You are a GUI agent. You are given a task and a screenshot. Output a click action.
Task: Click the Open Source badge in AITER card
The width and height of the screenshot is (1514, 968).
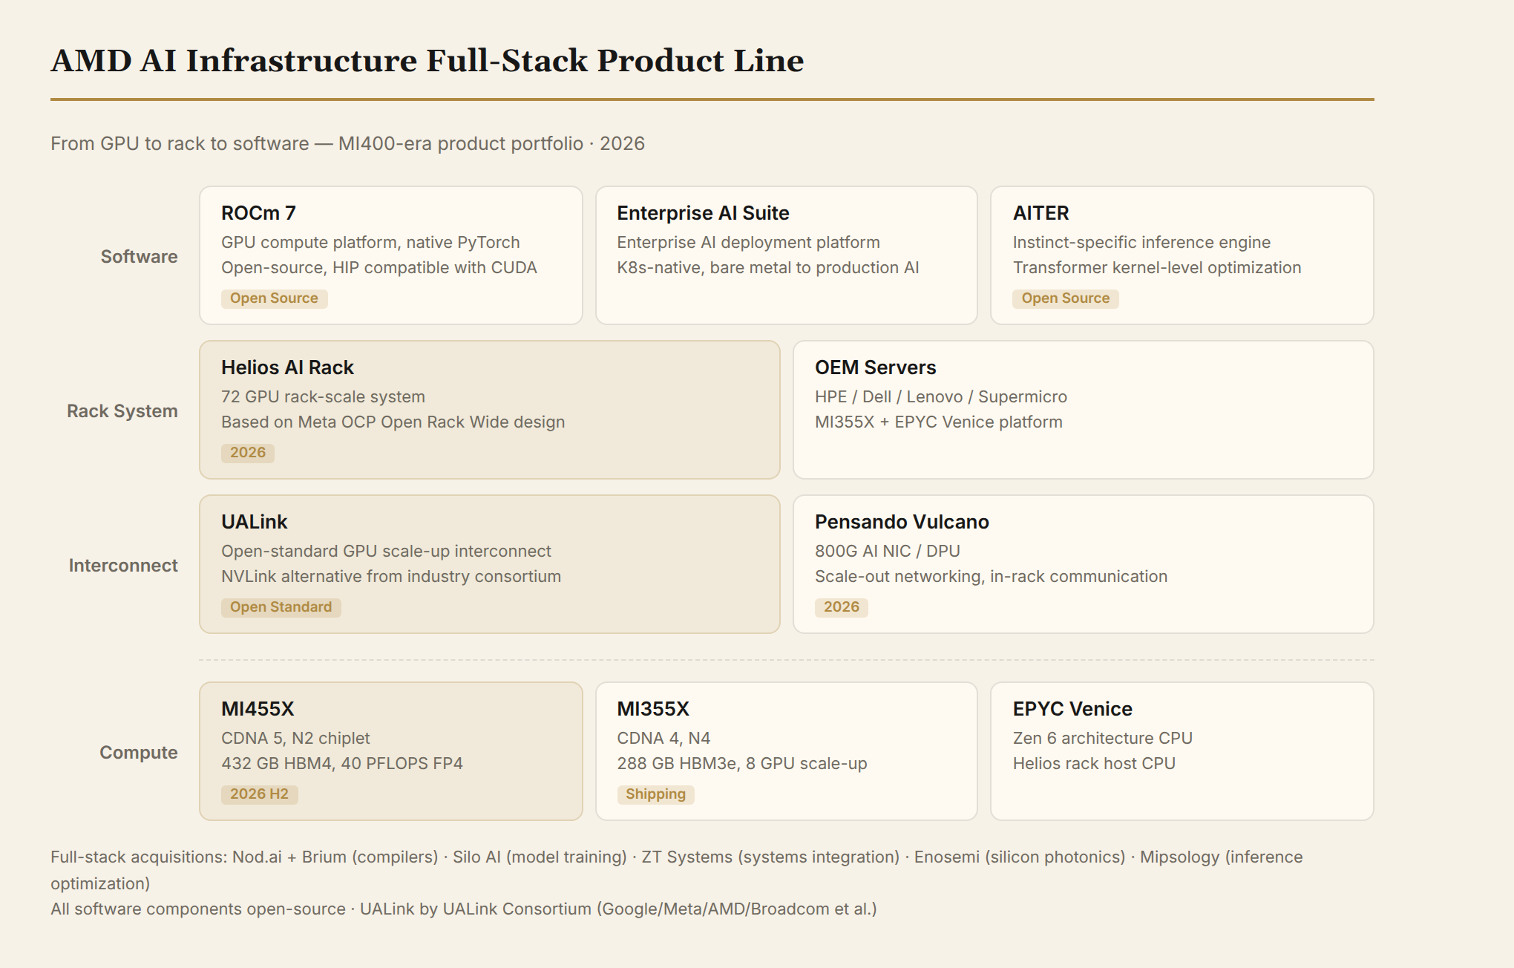pos(1065,298)
